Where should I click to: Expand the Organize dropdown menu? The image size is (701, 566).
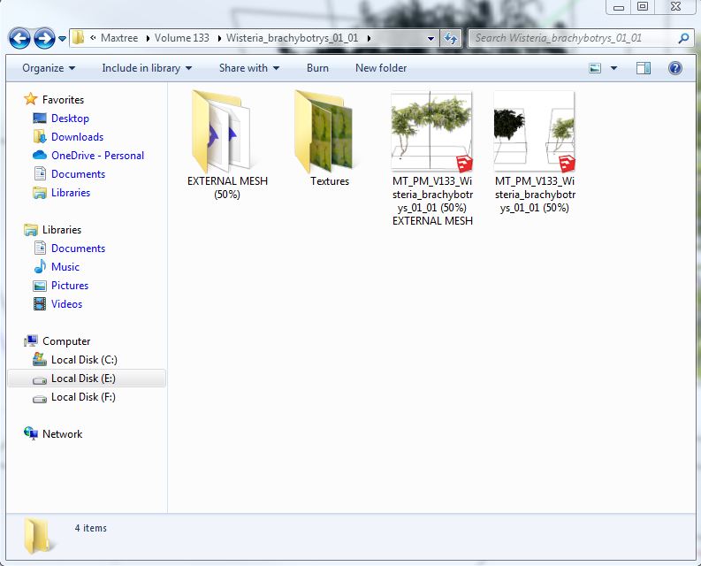pos(49,68)
